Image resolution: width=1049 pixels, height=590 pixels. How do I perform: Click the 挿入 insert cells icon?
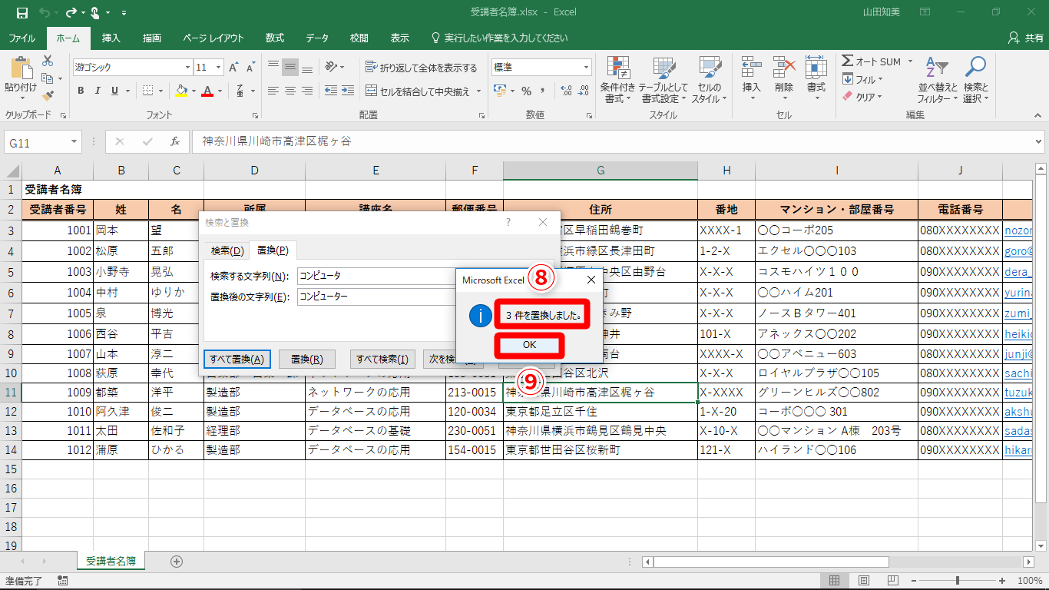(x=751, y=68)
